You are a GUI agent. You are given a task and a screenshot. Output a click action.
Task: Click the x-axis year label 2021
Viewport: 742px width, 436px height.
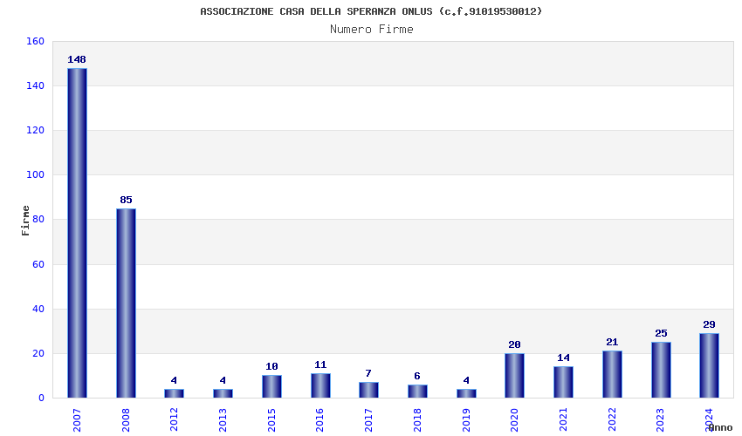coord(563,420)
